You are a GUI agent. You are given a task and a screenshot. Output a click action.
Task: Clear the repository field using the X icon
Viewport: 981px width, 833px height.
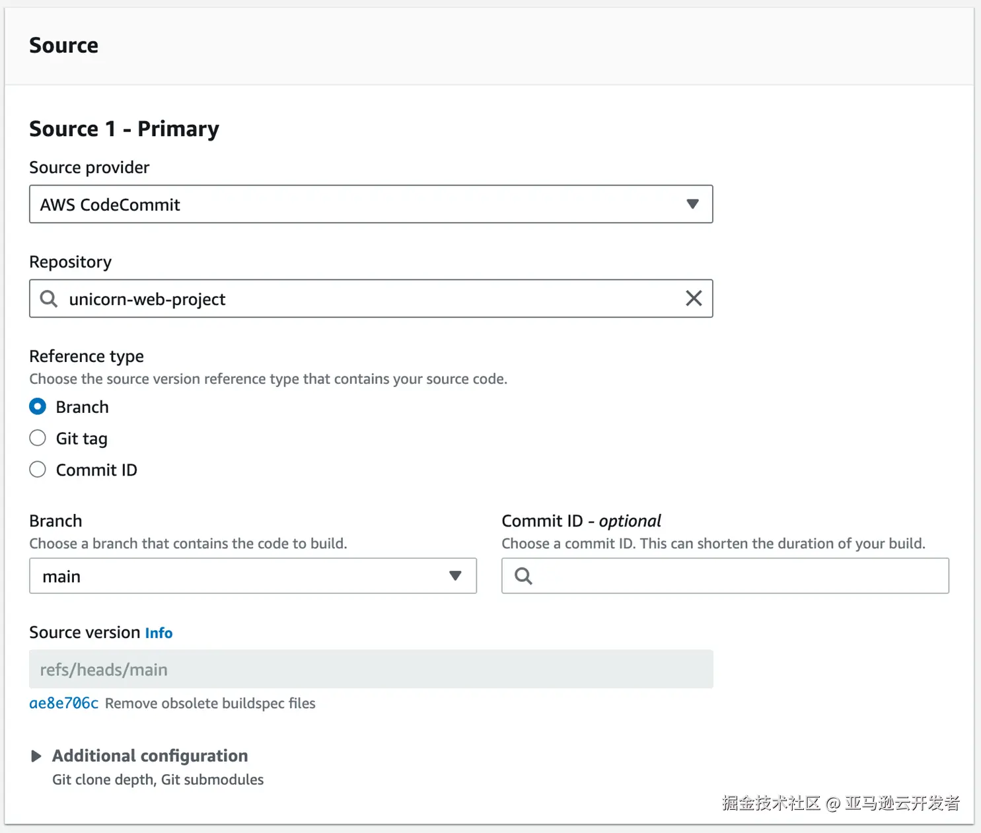click(694, 299)
